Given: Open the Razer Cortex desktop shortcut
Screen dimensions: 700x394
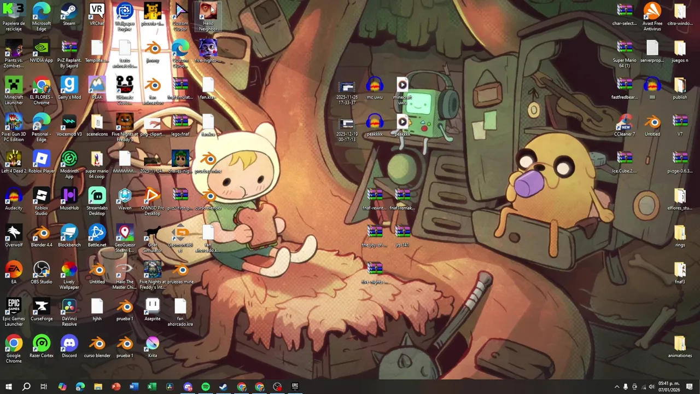Looking at the screenshot, I should 42,347.
